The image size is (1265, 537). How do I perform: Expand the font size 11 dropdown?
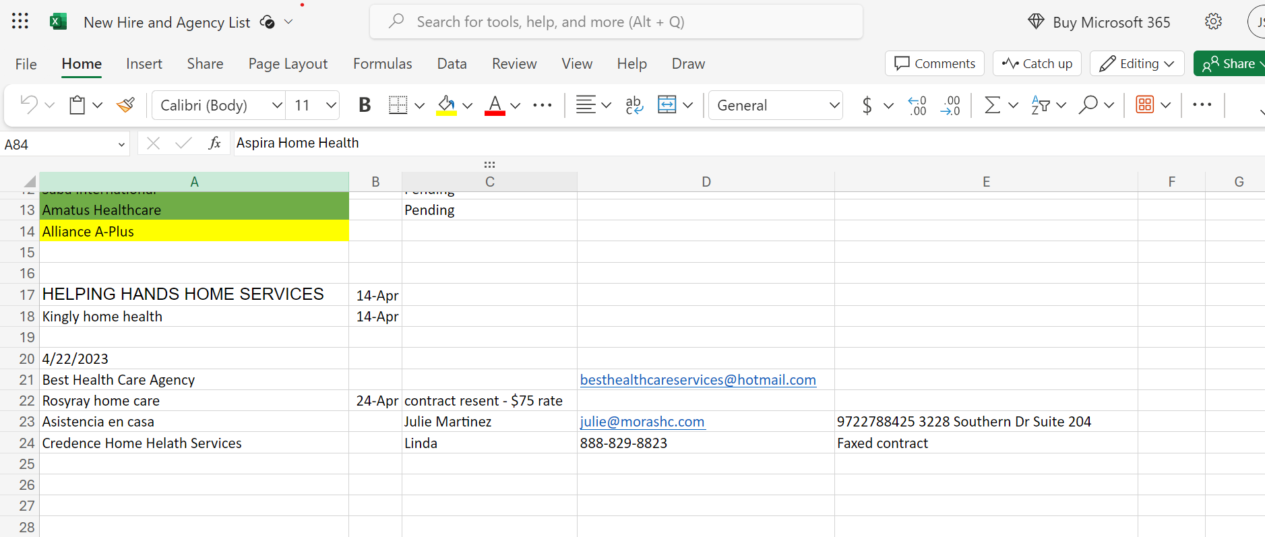click(330, 105)
